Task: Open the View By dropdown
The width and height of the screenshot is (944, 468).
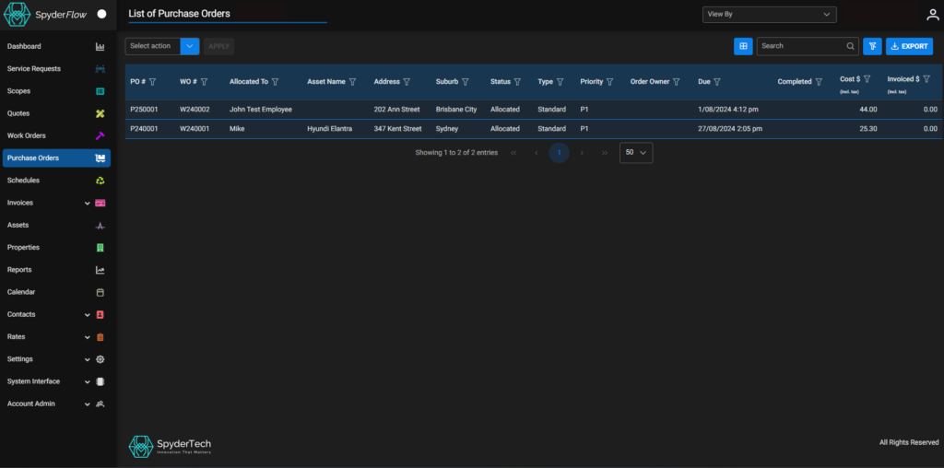Action: click(x=769, y=15)
